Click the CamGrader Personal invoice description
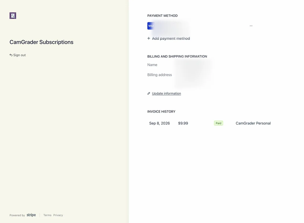The width and height of the screenshot is (304, 223). click(x=253, y=123)
